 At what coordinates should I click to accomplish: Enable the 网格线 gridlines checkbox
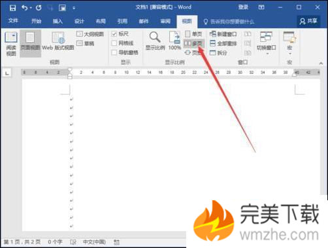click(114, 43)
